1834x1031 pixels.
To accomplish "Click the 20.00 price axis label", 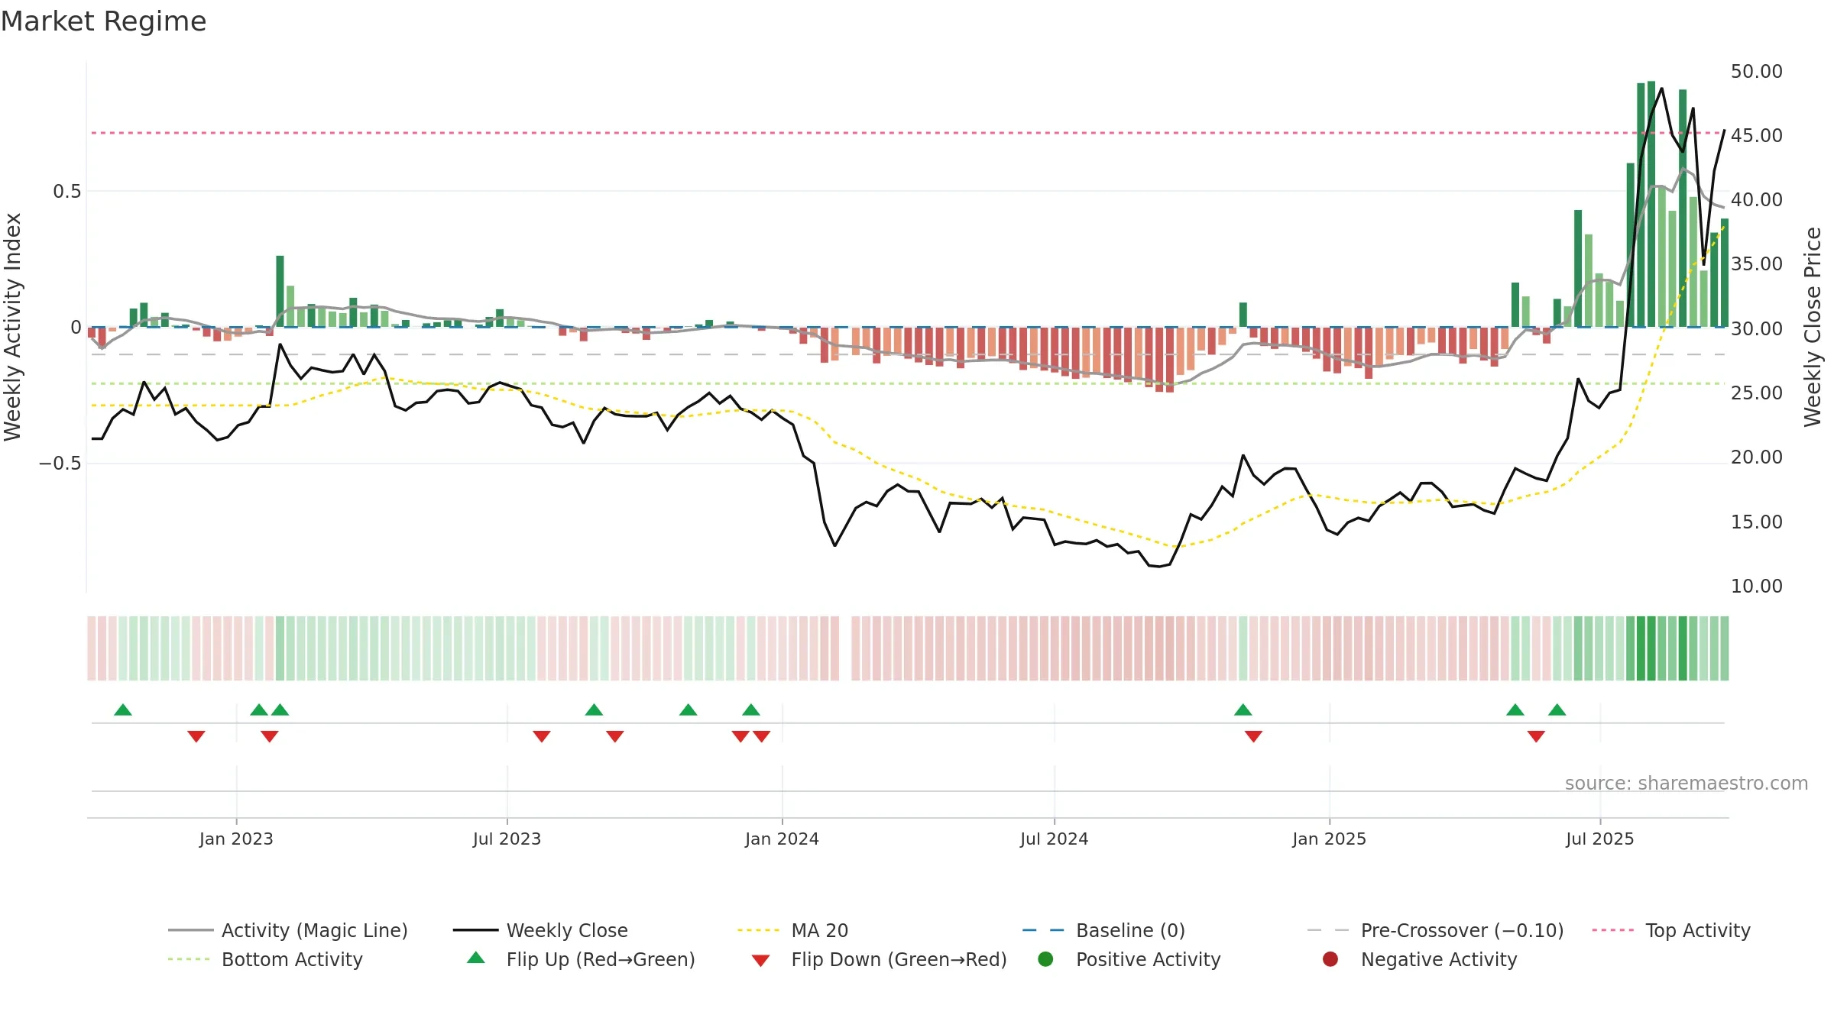I will pyautogui.click(x=1756, y=457).
